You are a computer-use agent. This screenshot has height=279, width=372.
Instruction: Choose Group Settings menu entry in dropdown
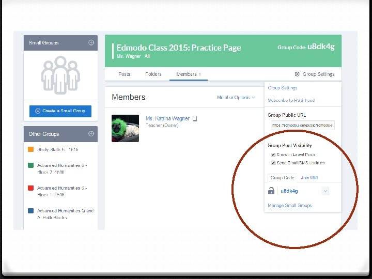pos(283,88)
